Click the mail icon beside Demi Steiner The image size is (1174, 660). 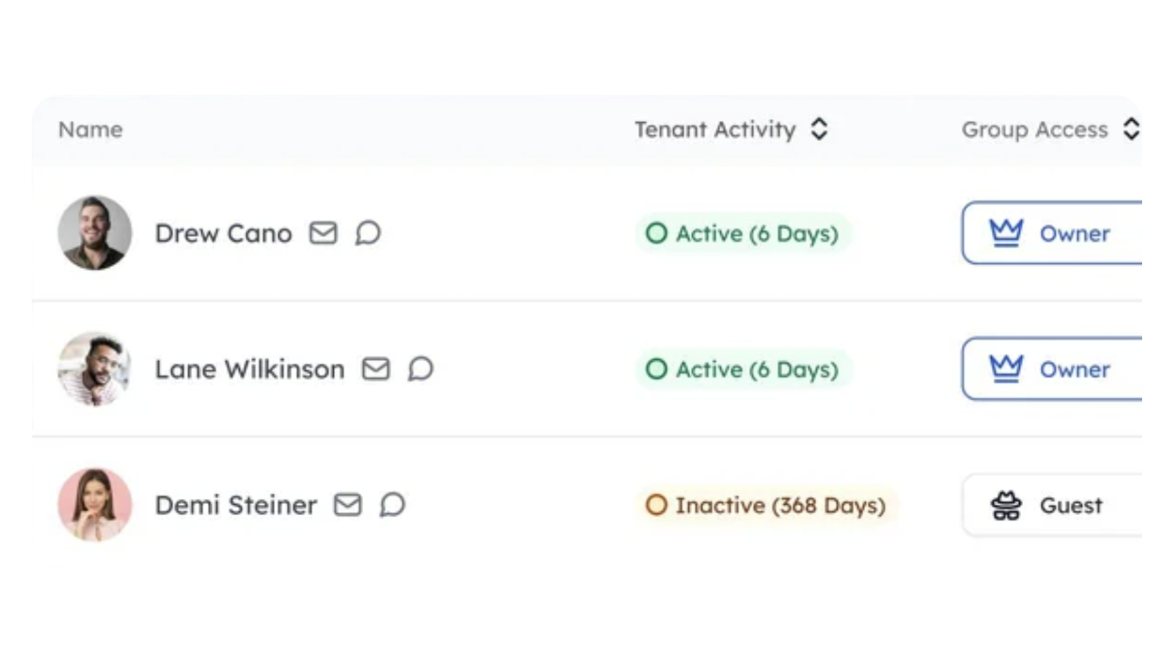[347, 505]
